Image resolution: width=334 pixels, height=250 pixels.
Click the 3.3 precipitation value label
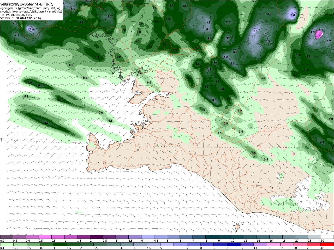pos(268,41)
